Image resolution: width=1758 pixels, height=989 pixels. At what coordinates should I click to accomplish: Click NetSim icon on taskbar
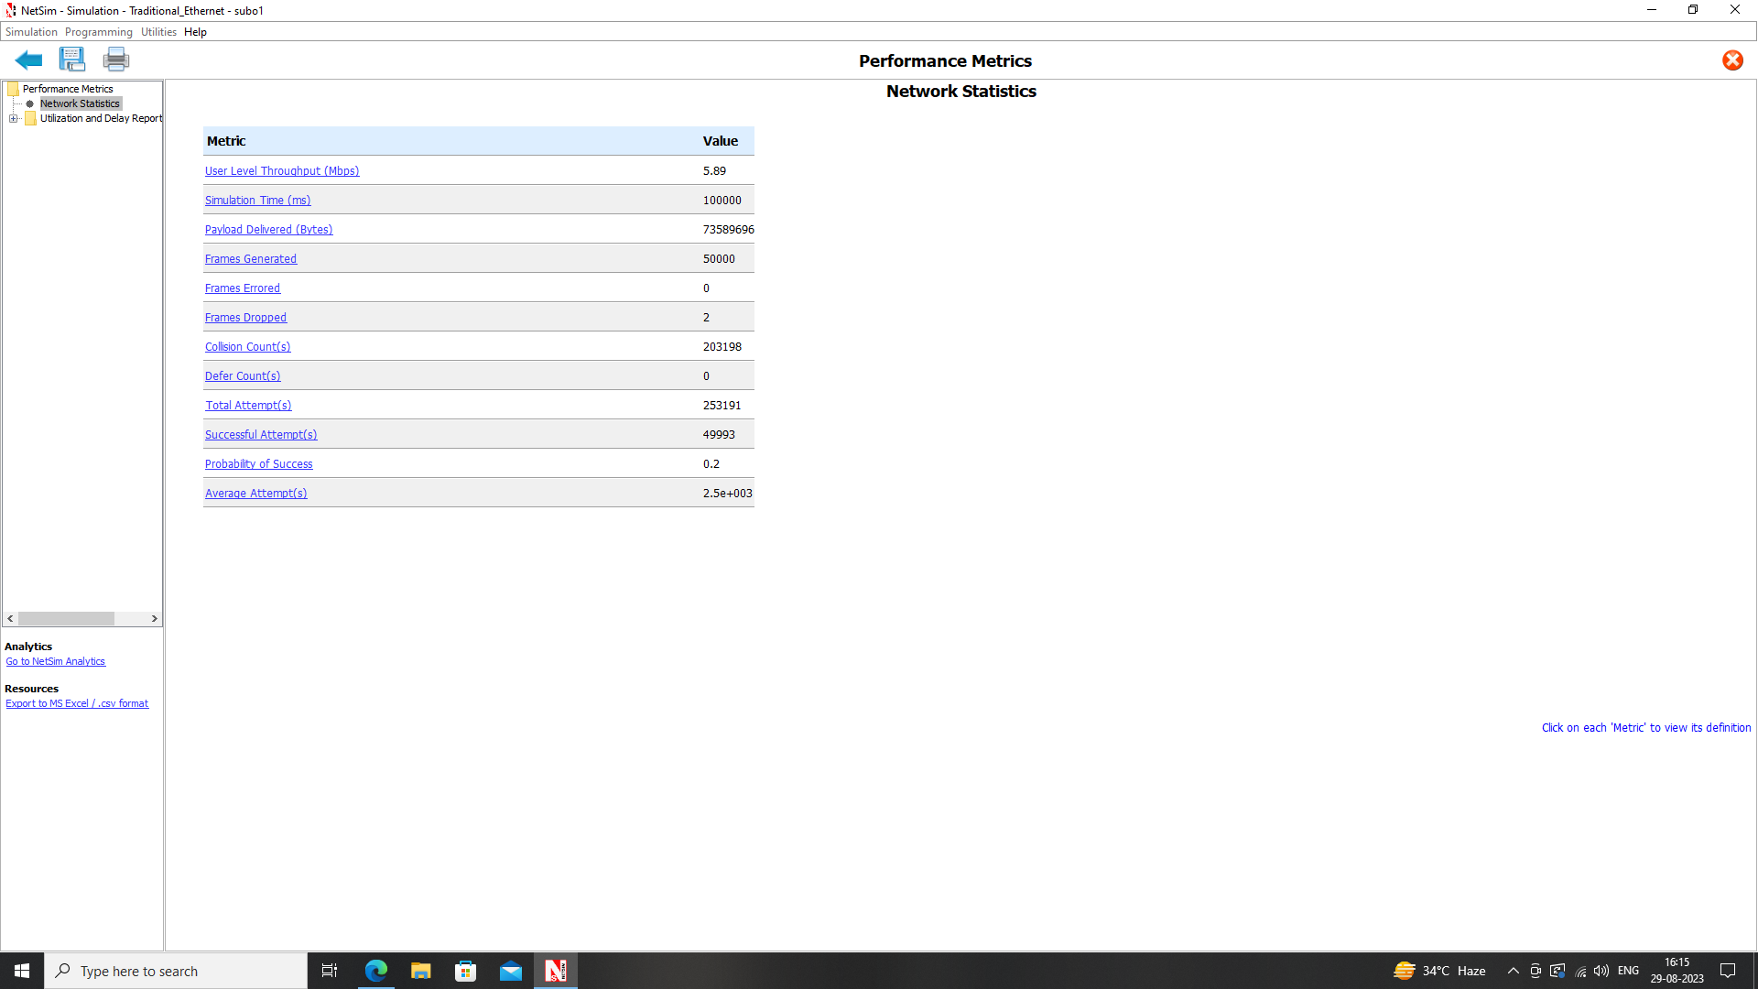(x=556, y=971)
